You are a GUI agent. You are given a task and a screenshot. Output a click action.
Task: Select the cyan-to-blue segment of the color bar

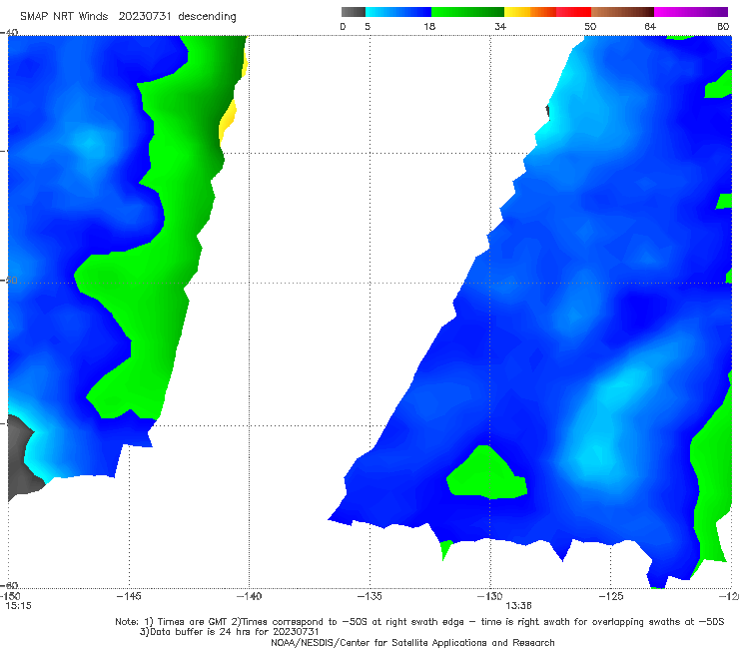[398, 12]
